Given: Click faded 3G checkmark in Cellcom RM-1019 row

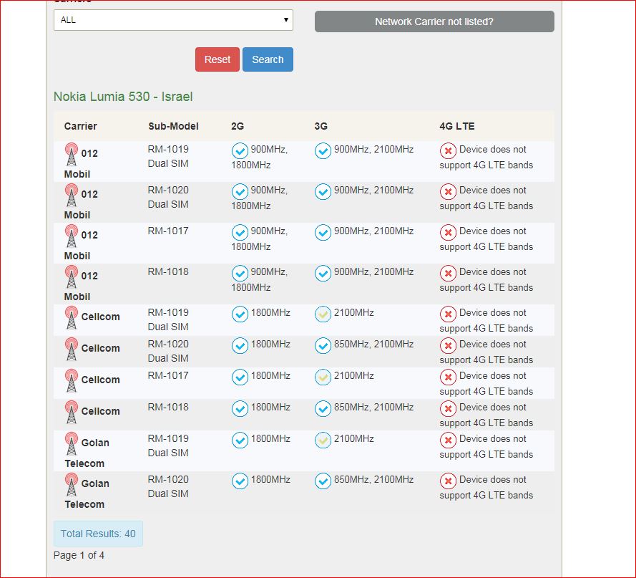Looking at the screenshot, I should [x=323, y=314].
